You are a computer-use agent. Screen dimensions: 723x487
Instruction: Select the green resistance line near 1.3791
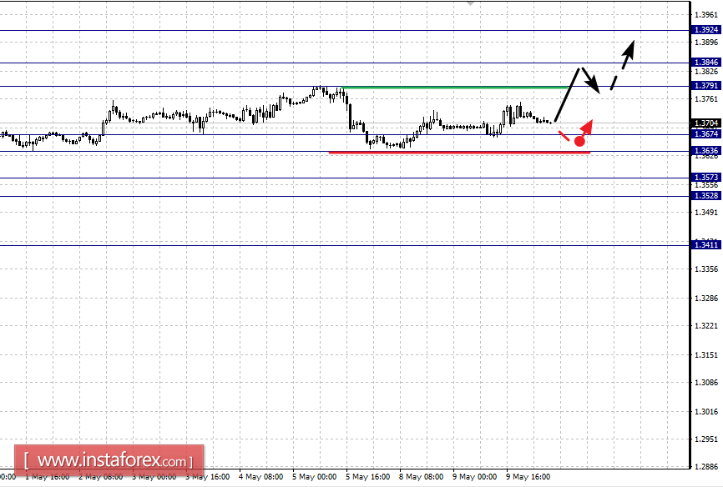[x=456, y=87]
